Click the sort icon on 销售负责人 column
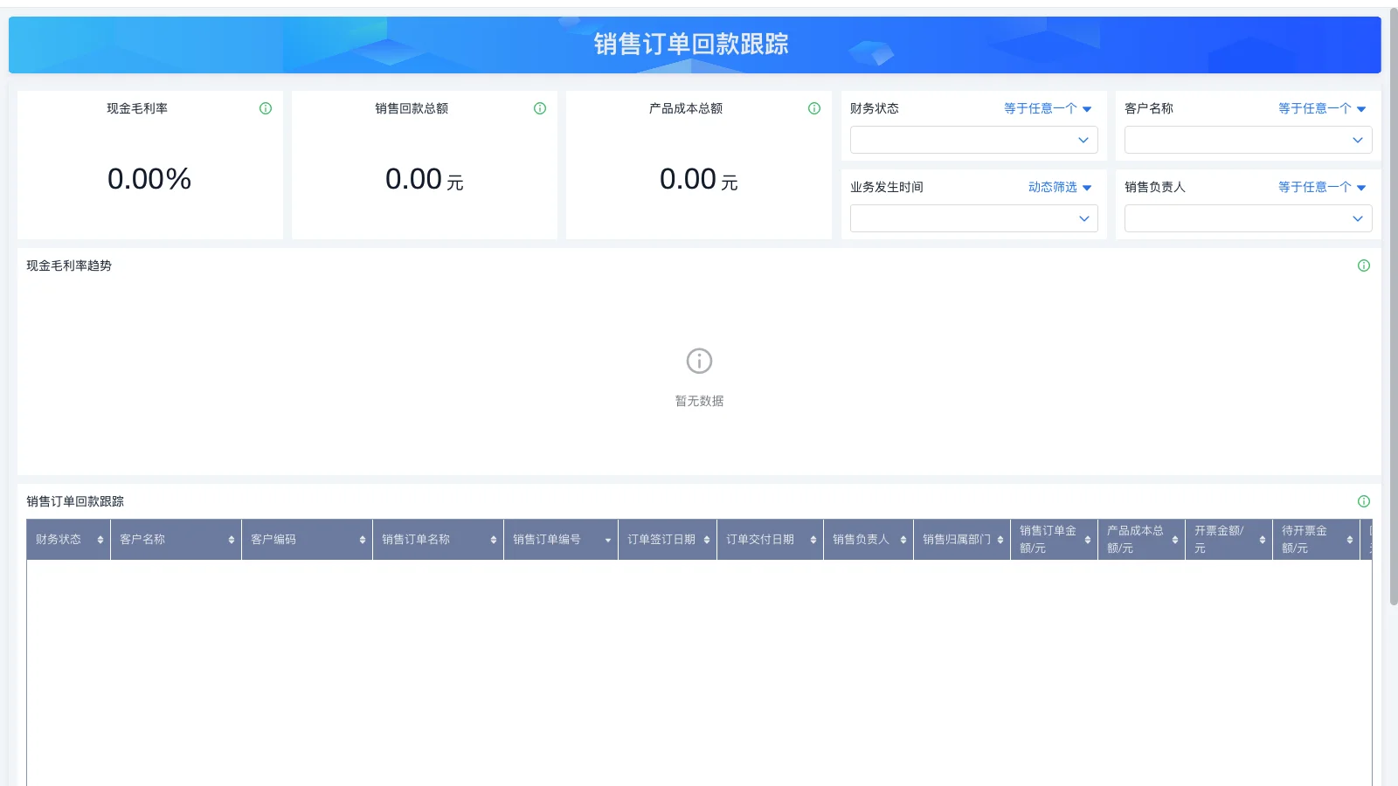 903,540
